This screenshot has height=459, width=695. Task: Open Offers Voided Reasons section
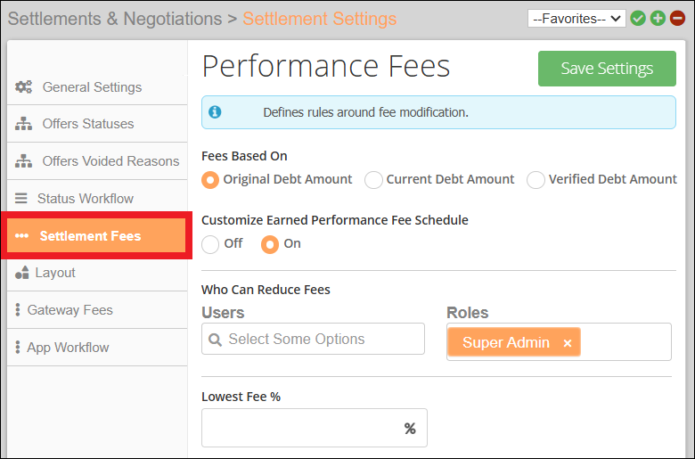click(x=97, y=161)
